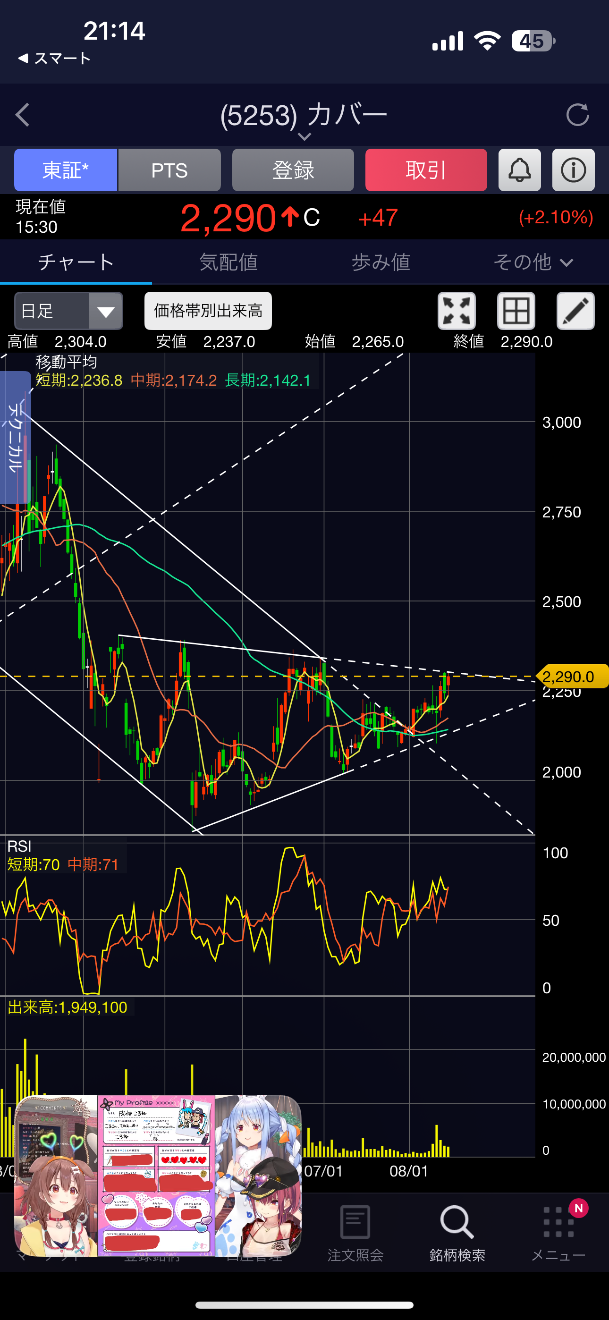Open the picture-in-picture video overlay
The width and height of the screenshot is (609, 1320).
point(158,1176)
